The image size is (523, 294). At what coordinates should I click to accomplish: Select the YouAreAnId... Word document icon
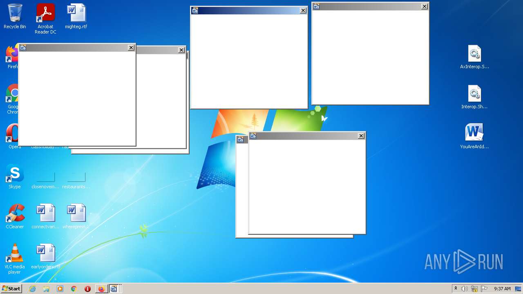(474, 136)
